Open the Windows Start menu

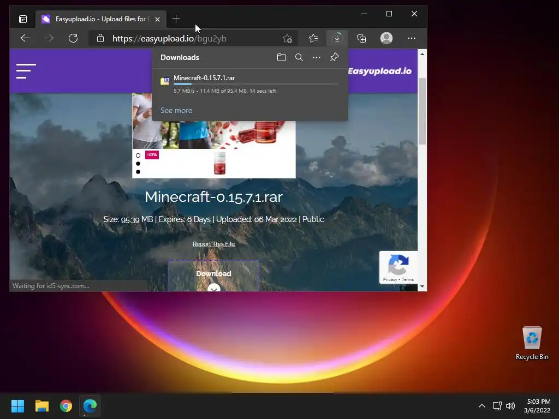tap(17, 406)
